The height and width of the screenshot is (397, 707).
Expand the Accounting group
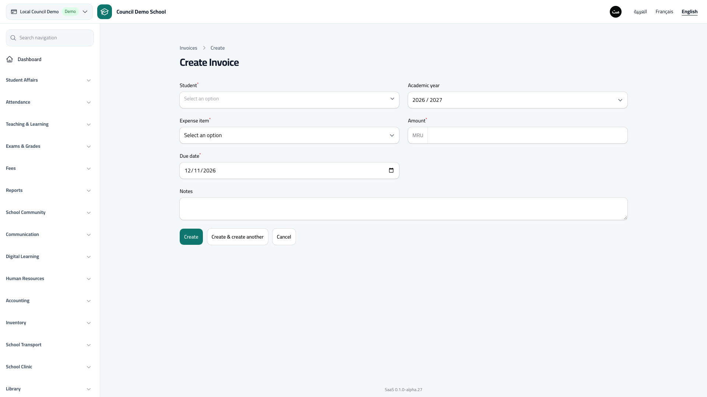point(48,301)
